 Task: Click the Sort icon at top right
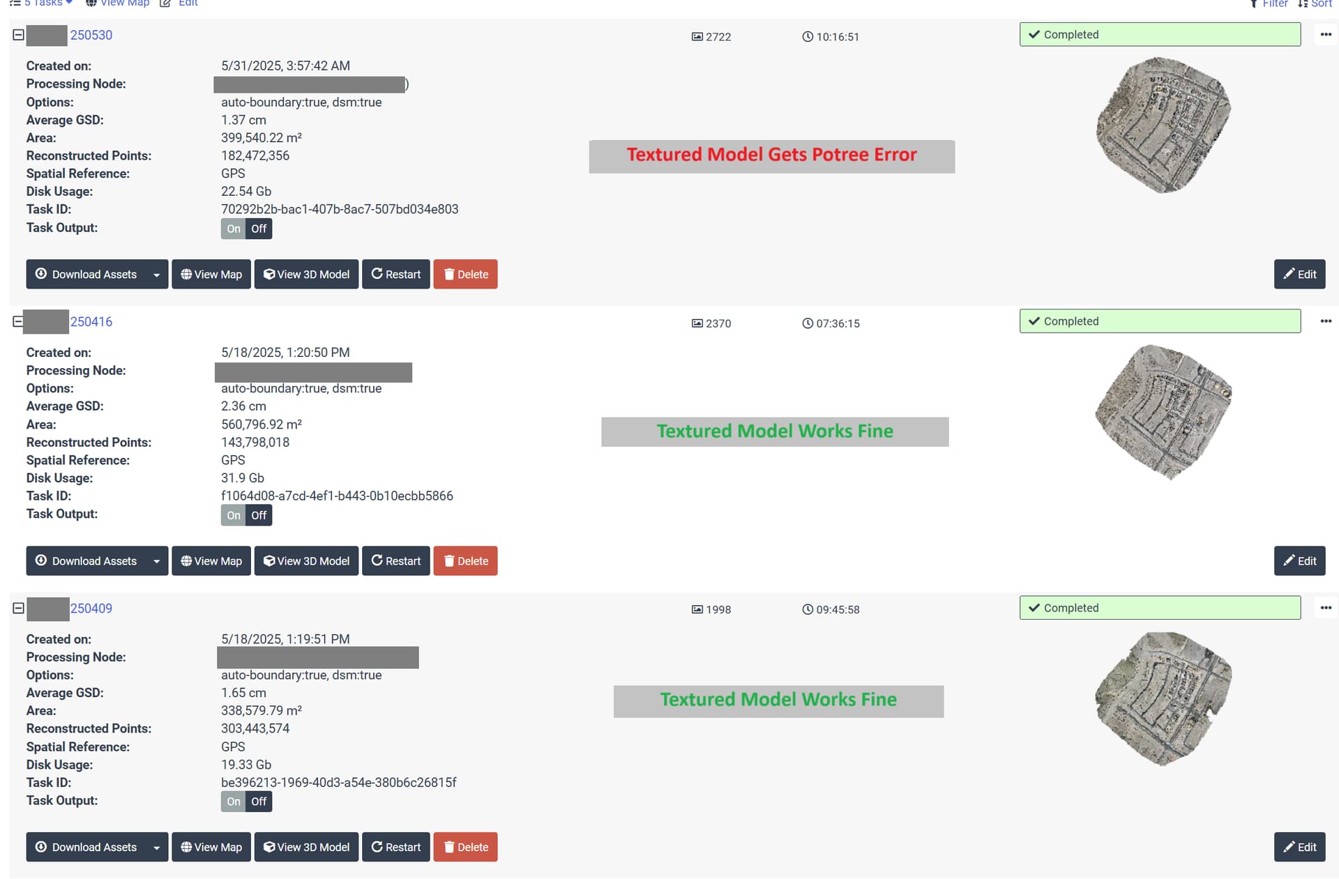[1301, 4]
